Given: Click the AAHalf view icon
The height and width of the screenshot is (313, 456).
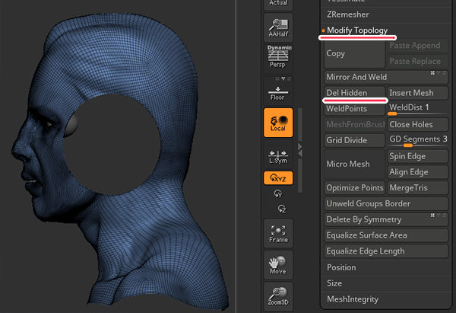Looking at the screenshot, I should [x=277, y=28].
